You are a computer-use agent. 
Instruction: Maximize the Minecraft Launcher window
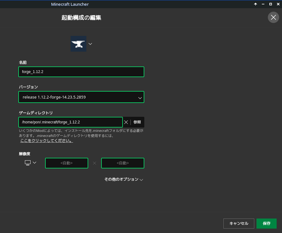[x=270, y=4]
